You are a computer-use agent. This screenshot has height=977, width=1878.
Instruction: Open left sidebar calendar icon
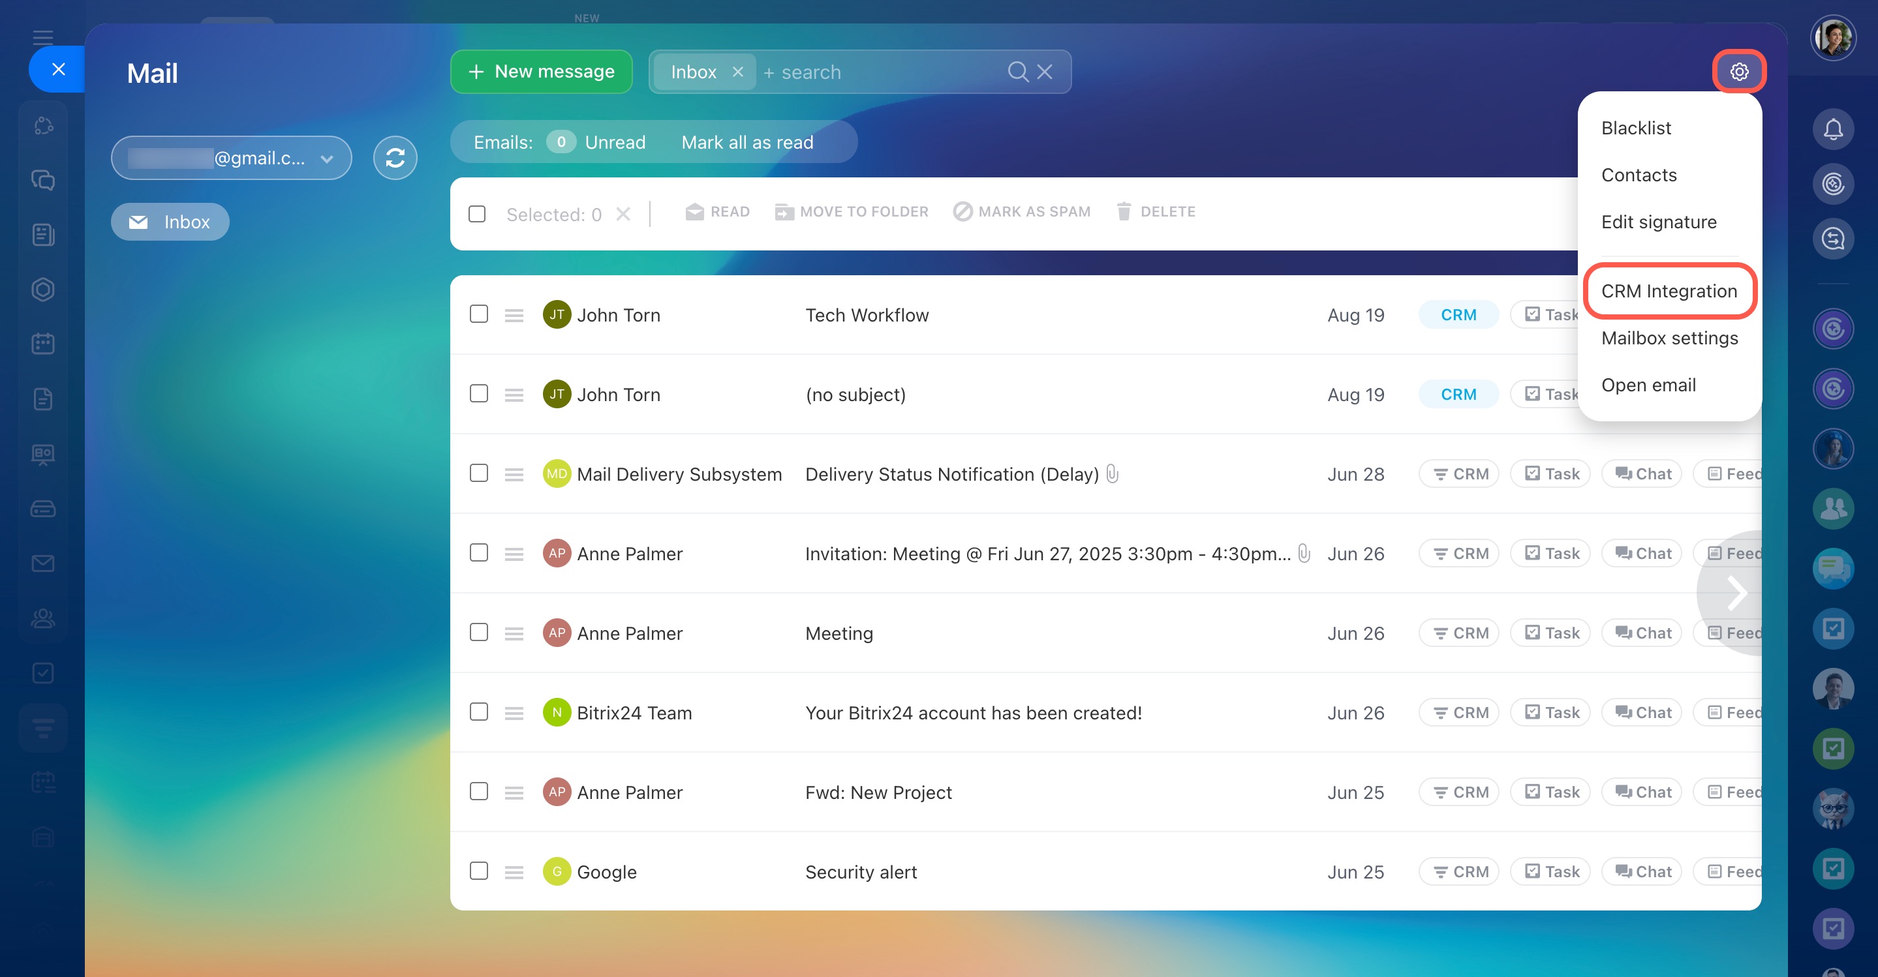[43, 343]
